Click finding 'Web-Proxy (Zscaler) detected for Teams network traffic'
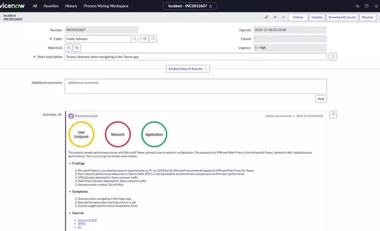 click(x=112, y=181)
